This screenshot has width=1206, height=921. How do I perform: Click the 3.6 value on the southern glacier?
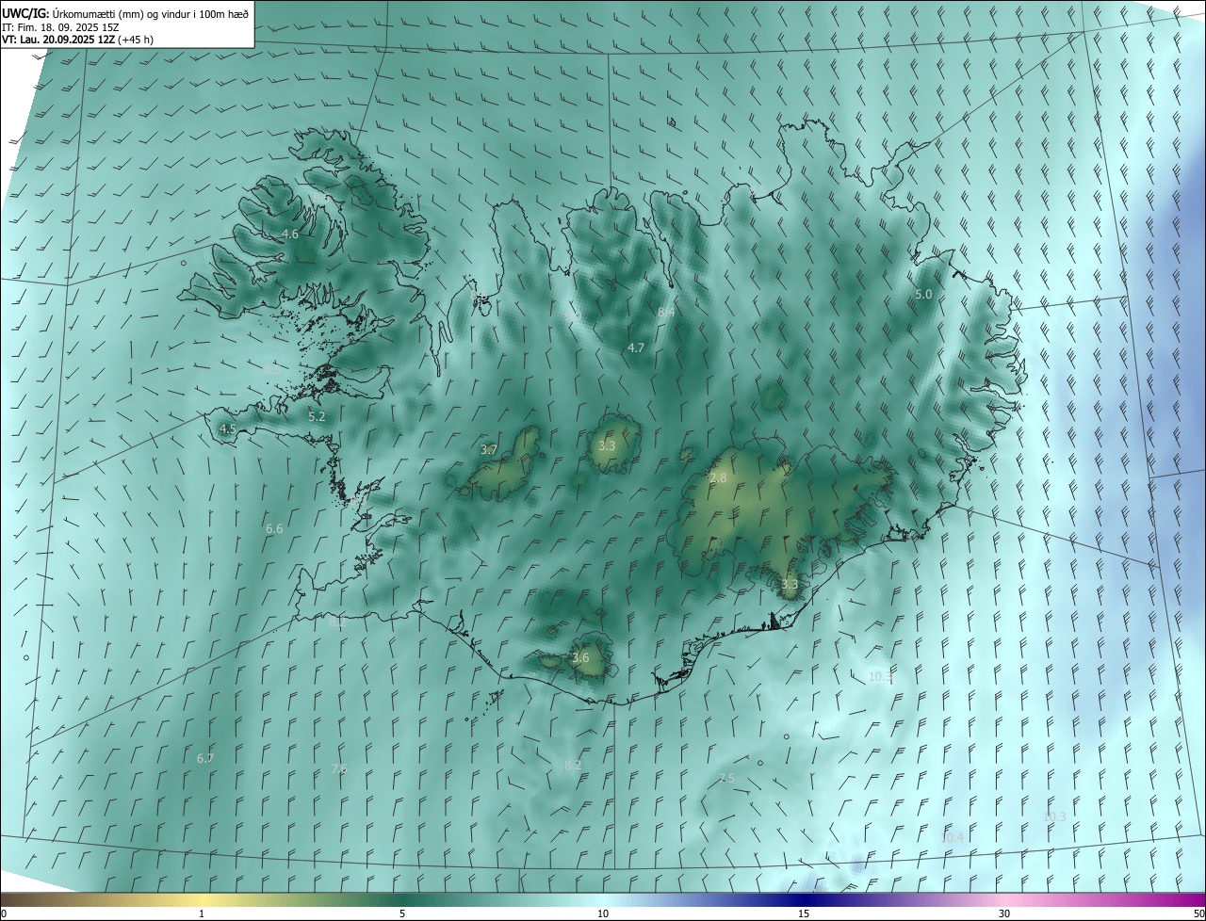(x=580, y=657)
